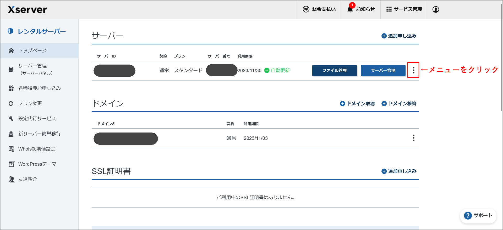Click the サーバー番号 column header
Image resolution: width=503 pixels, height=230 pixels.
219,56
